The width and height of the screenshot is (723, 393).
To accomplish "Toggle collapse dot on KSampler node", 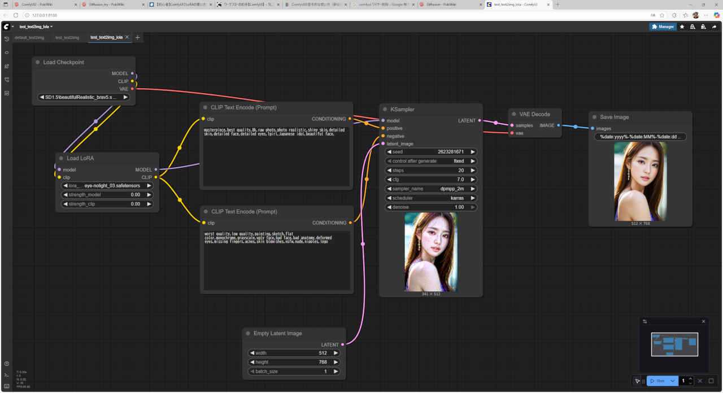I will coord(385,109).
